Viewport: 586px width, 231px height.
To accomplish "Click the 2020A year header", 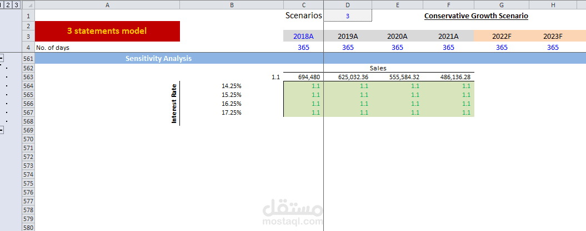I will tap(398, 36).
